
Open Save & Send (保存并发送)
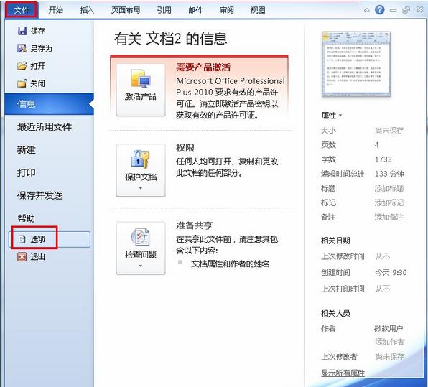pyautogui.click(x=39, y=195)
